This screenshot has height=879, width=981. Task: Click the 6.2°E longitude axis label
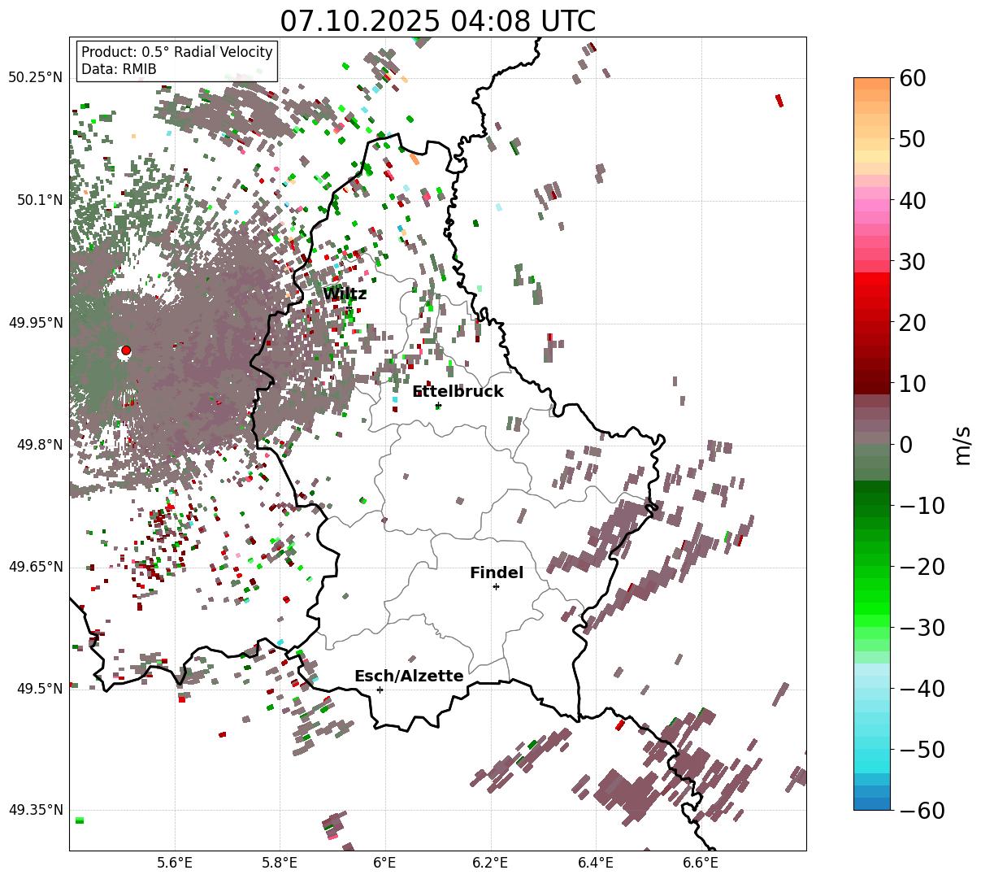[490, 863]
